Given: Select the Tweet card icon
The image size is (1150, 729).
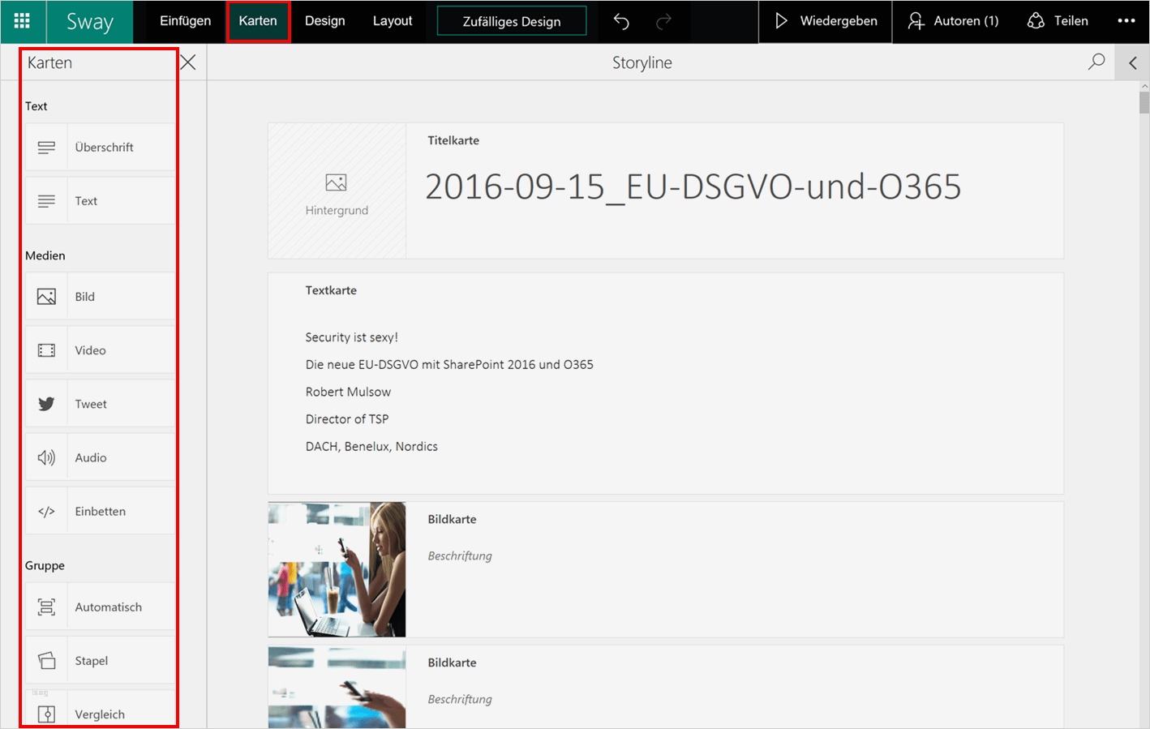Looking at the screenshot, I should click(x=46, y=403).
